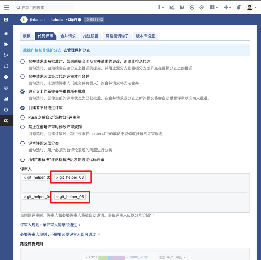Check Push 之后自动创建代码评审单
Viewport: 261px width, 260px height.
[23, 117]
